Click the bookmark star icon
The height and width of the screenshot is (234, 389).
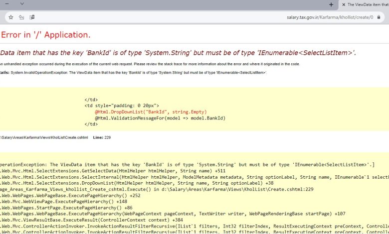pos(11,17)
